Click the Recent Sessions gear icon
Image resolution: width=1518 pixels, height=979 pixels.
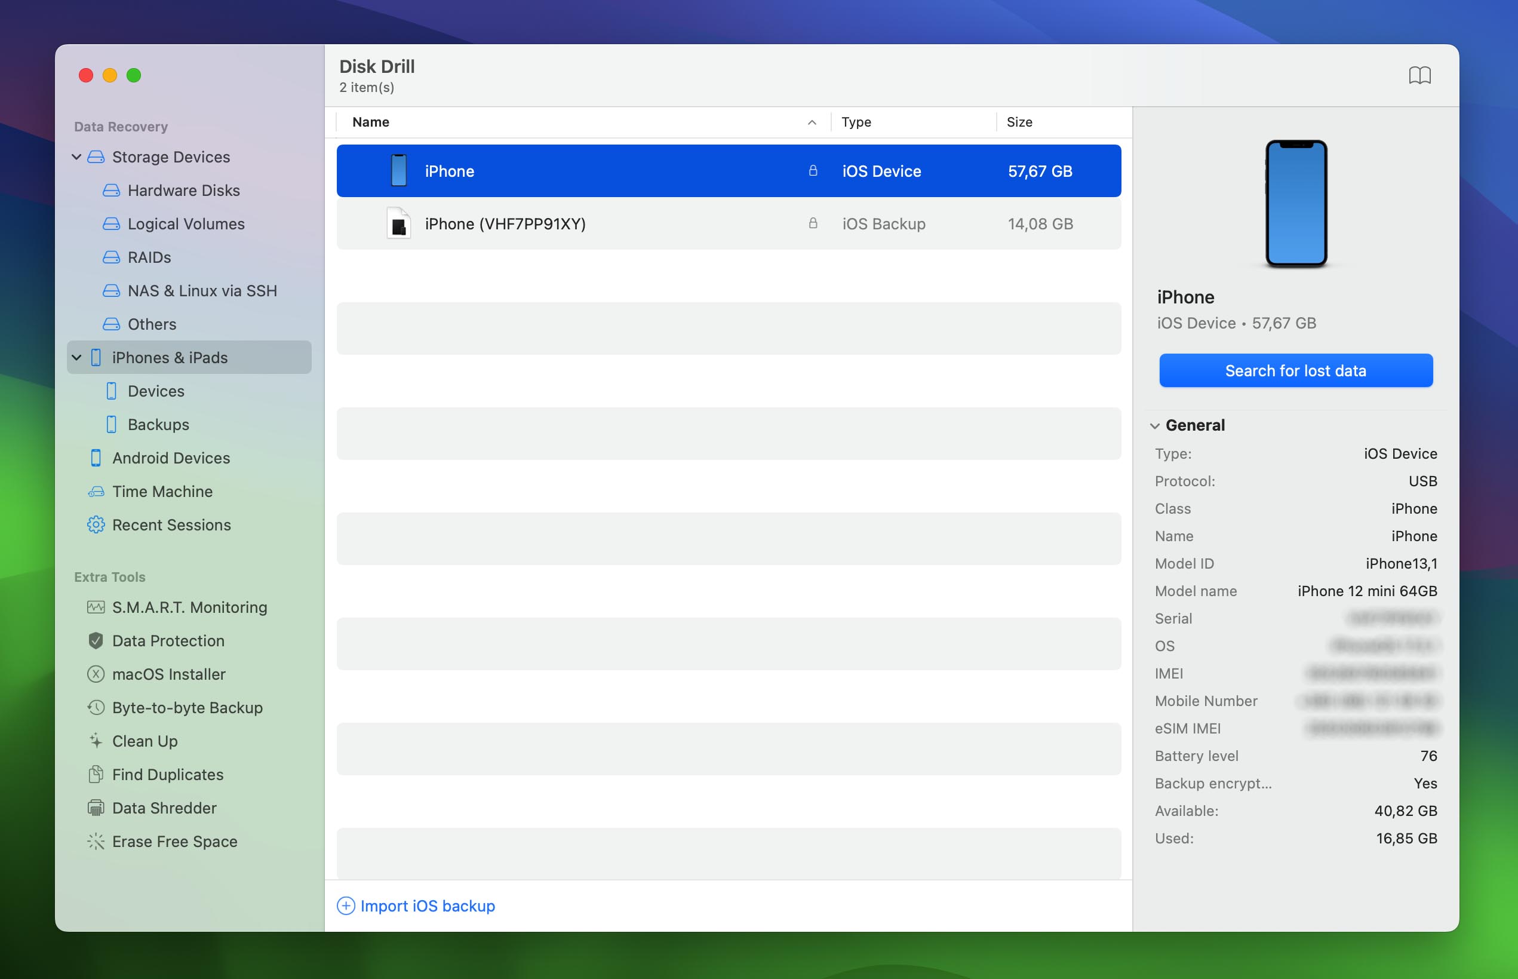(96, 524)
